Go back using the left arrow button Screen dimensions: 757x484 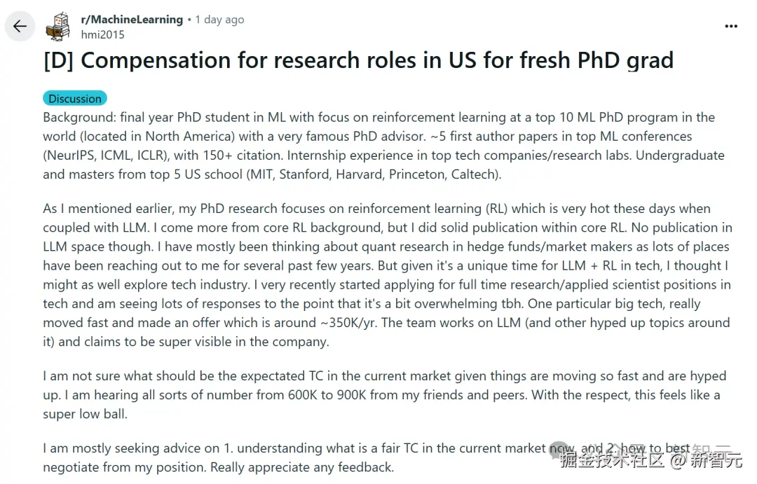coord(20,26)
